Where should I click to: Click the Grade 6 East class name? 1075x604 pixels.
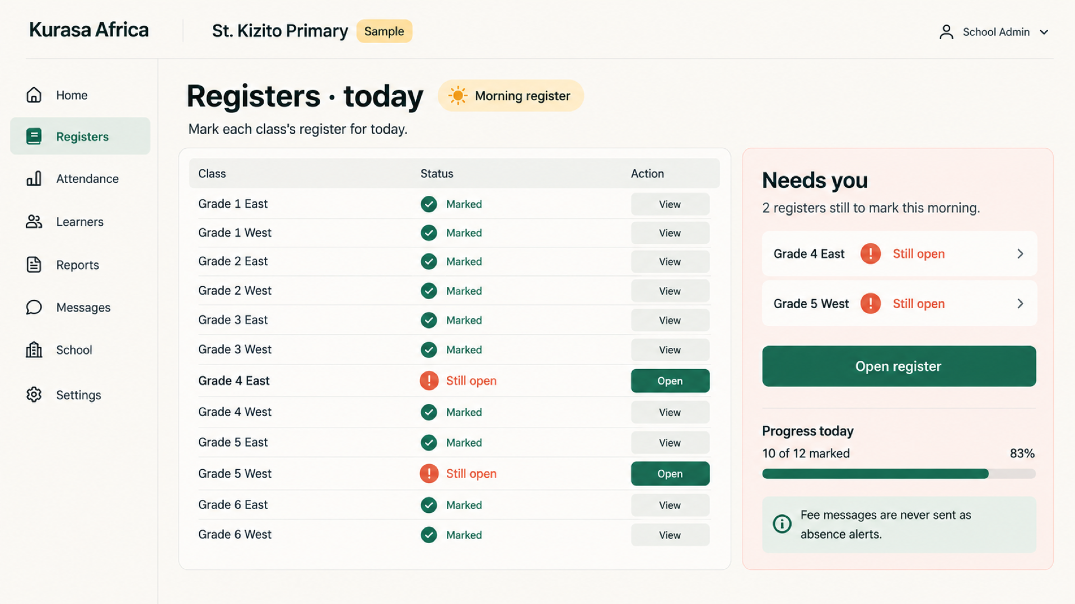pyautogui.click(x=233, y=504)
